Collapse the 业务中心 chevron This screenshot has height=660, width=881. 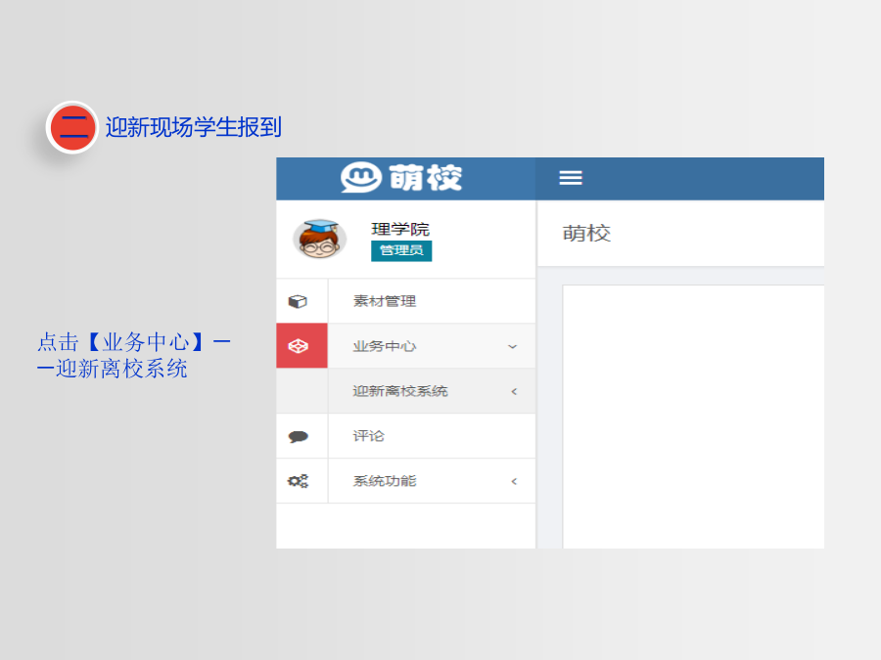tap(512, 347)
